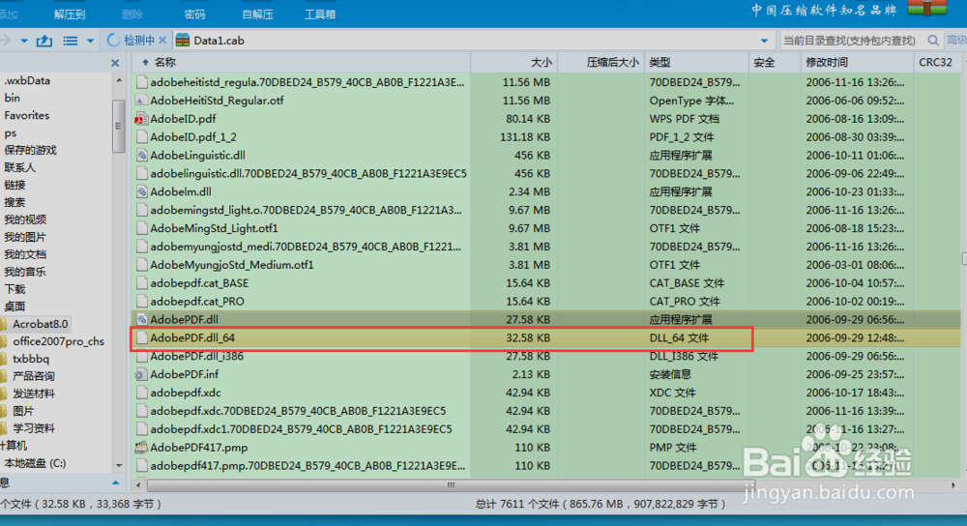Image resolution: width=967 pixels, height=526 pixels.
Task: Select the AdobePDF.inf setup info icon
Action: (141, 374)
